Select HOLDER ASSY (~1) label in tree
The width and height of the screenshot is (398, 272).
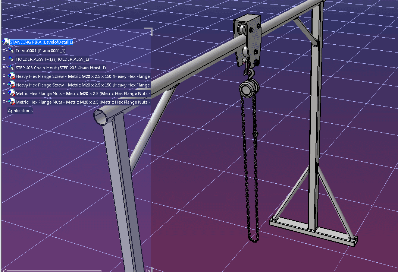click(x=52, y=59)
